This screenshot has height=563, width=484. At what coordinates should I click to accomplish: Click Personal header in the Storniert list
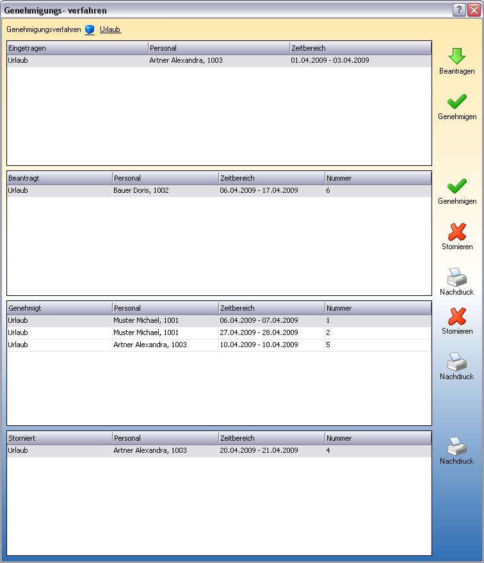(165, 438)
